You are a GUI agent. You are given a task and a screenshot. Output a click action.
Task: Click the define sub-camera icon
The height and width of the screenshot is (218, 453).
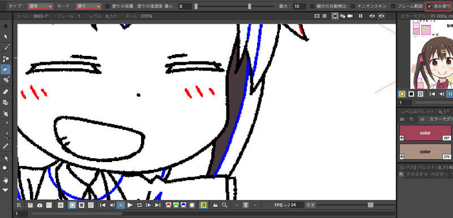pos(61,205)
